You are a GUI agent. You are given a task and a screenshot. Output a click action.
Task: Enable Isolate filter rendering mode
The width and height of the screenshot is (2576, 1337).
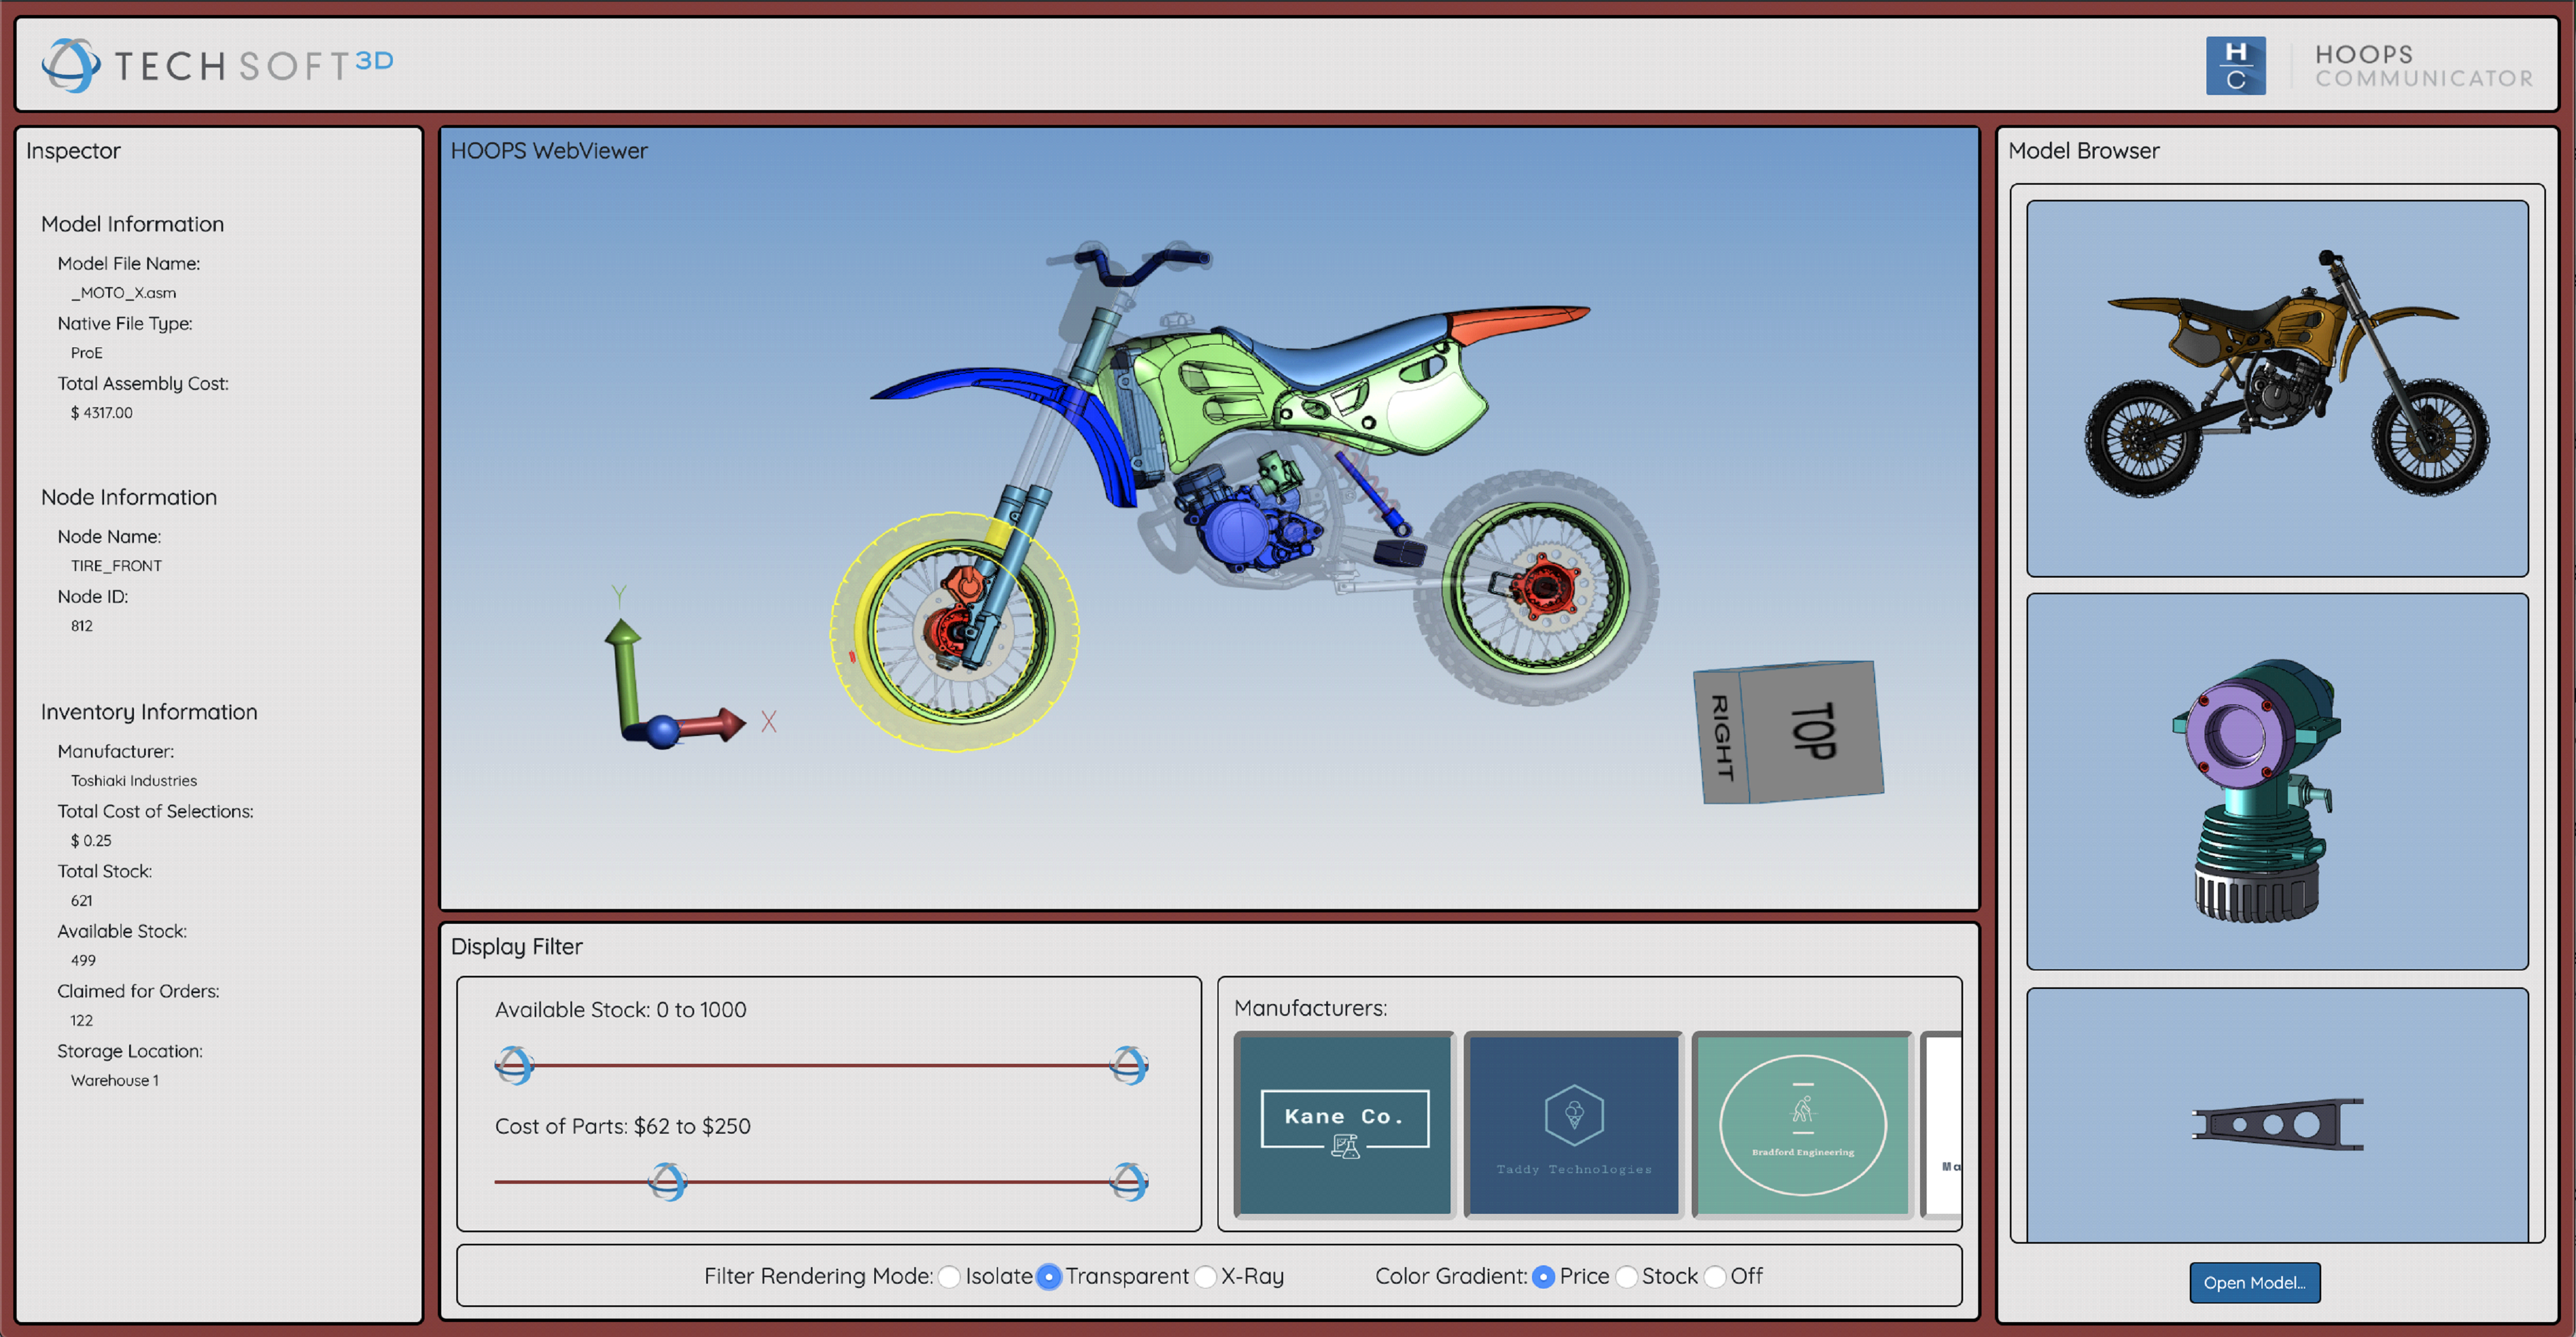(x=949, y=1277)
